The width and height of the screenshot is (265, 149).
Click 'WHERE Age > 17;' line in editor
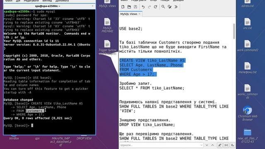(137, 74)
